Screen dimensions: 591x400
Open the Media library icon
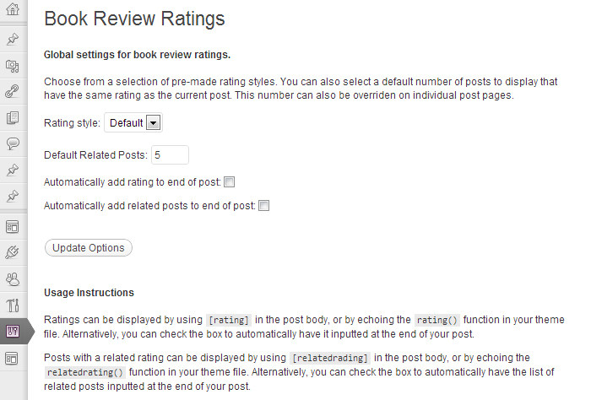tap(13, 65)
